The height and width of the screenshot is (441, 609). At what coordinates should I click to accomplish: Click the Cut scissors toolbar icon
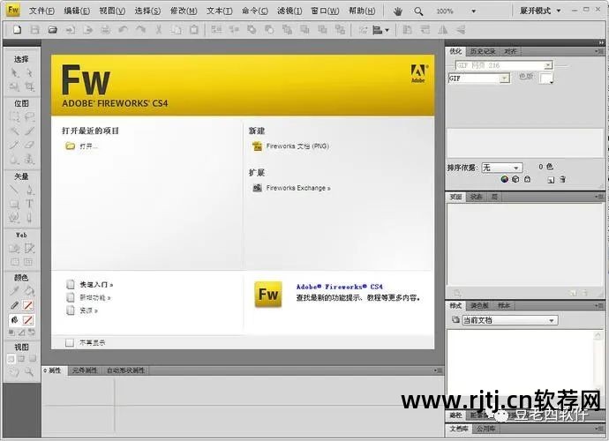(x=159, y=29)
